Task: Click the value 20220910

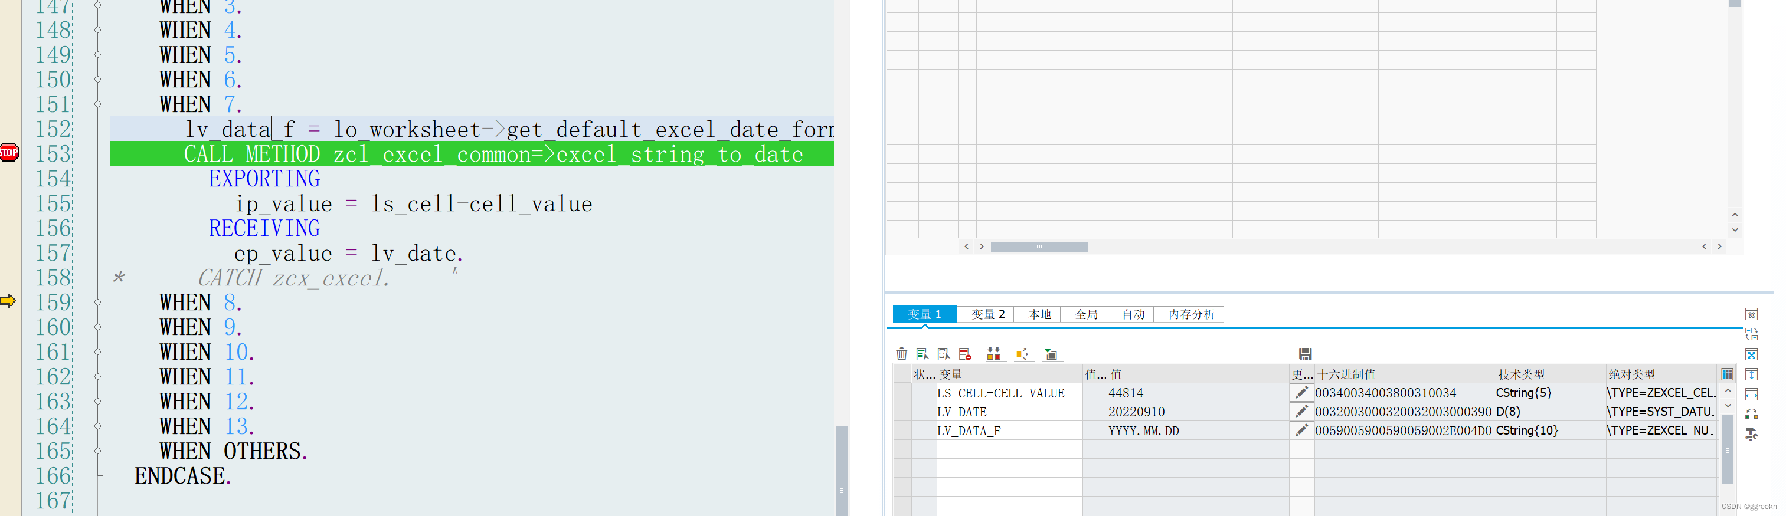Action: coord(1136,412)
